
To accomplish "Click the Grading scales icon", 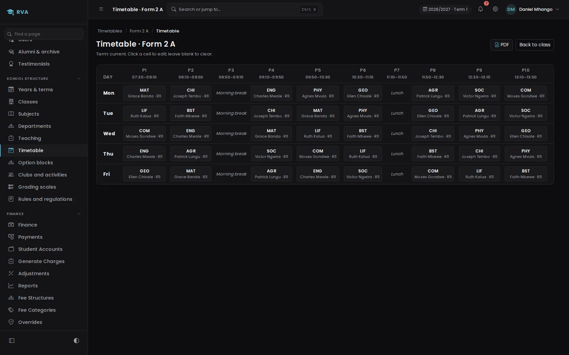I will coord(11,187).
